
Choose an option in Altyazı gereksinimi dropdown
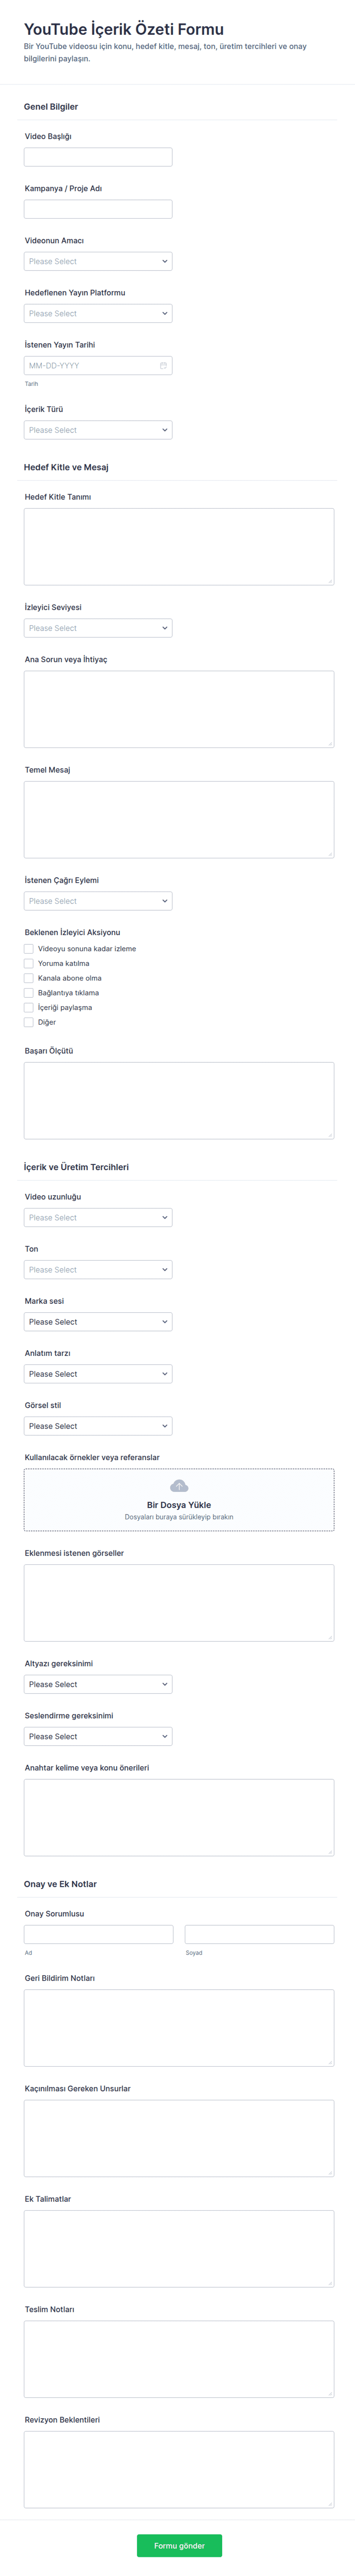click(98, 1685)
